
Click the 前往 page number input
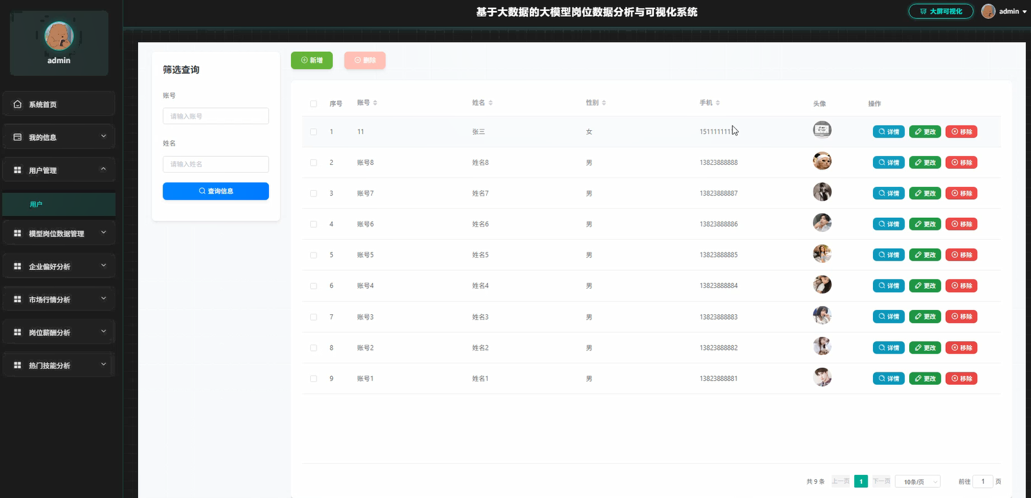click(983, 482)
